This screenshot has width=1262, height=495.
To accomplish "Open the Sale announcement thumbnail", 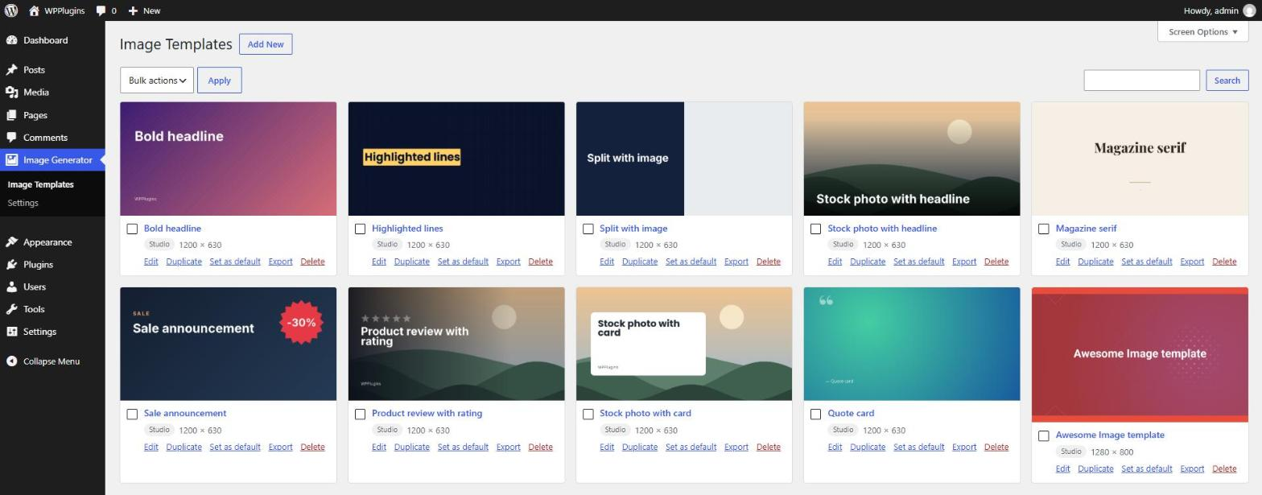I will pyautogui.click(x=228, y=344).
